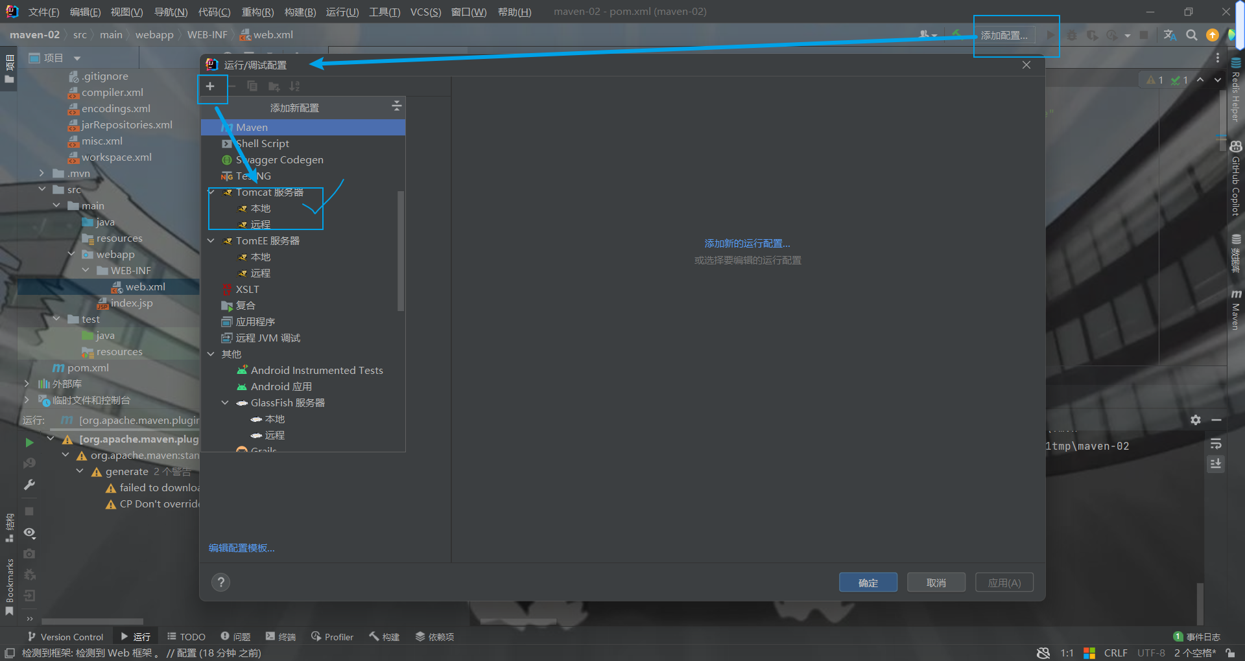Screen dimensions: 1245x661
Task: Click the 事件日志 event log indicator
Action: pyautogui.click(x=1197, y=637)
